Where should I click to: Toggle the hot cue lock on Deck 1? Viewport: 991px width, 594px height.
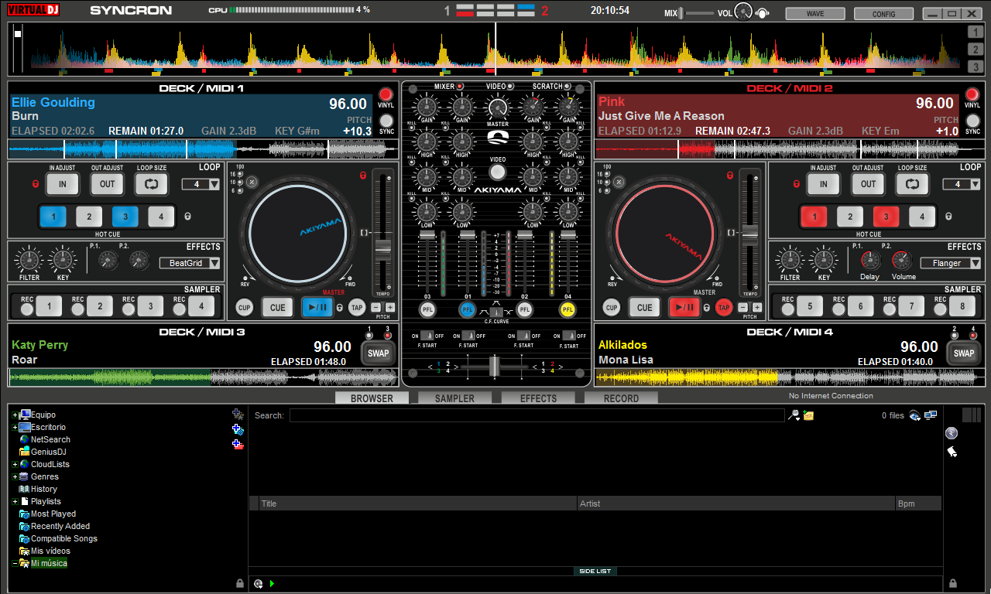click(188, 218)
